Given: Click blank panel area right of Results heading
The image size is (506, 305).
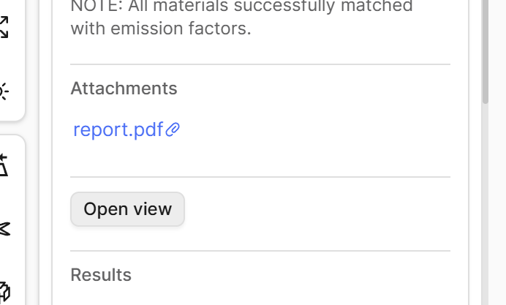Looking at the screenshot, I should [x=290, y=275].
